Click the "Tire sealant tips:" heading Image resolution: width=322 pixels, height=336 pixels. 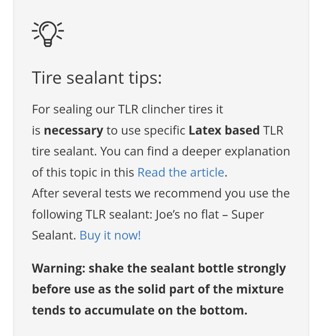(x=97, y=78)
